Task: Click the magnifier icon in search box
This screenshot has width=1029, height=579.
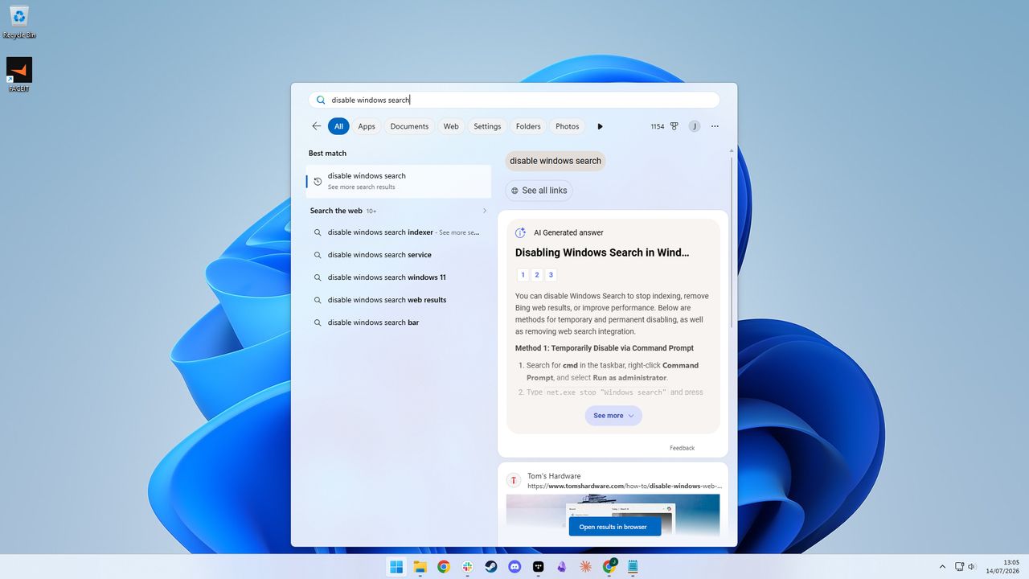Action: point(321,101)
